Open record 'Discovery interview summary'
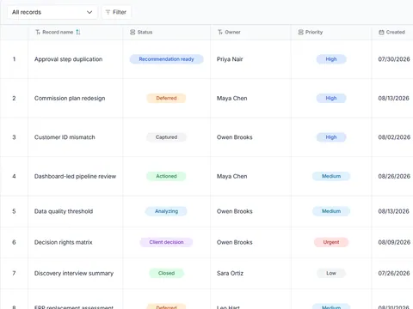413x309 pixels. (x=74, y=273)
